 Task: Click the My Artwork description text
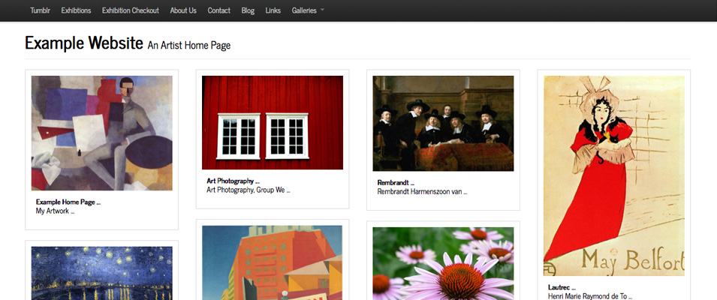pos(55,211)
